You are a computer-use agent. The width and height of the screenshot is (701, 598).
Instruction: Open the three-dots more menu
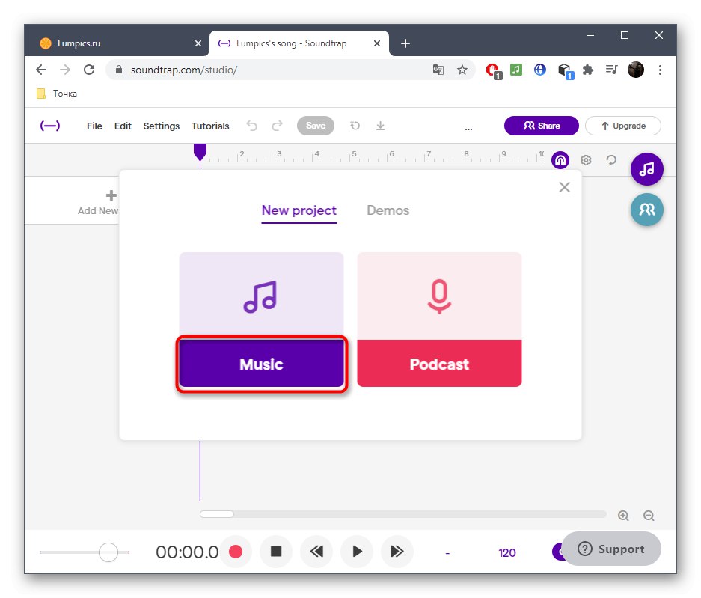468,129
